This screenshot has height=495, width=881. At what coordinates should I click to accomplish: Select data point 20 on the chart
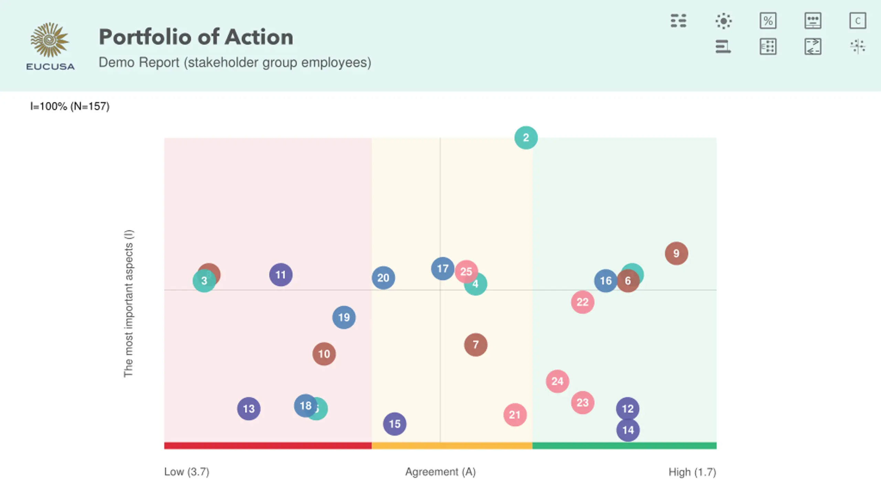(383, 278)
